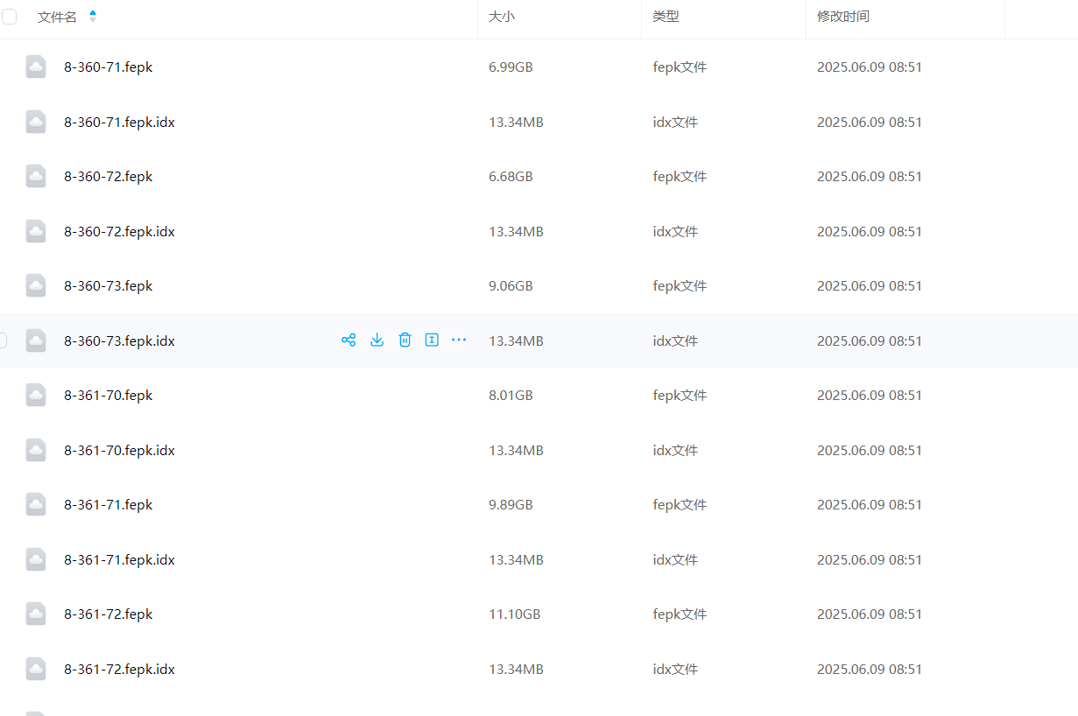Click the file icon of 8-360-73.fepk.idx
The width and height of the screenshot is (1078, 716).
[x=36, y=340]
